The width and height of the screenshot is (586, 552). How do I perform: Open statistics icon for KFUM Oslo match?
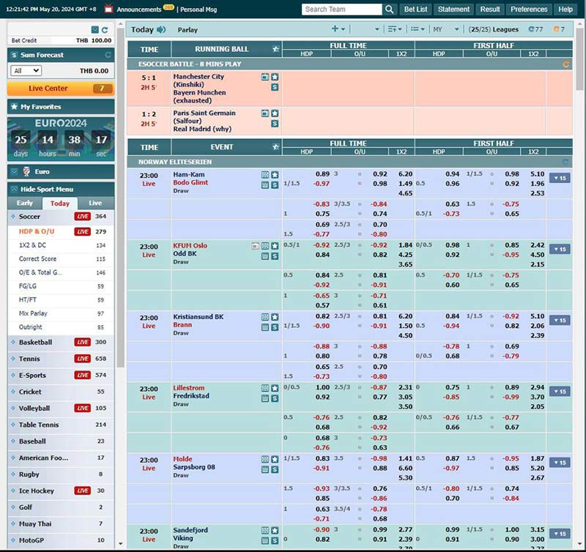point(265,256)
